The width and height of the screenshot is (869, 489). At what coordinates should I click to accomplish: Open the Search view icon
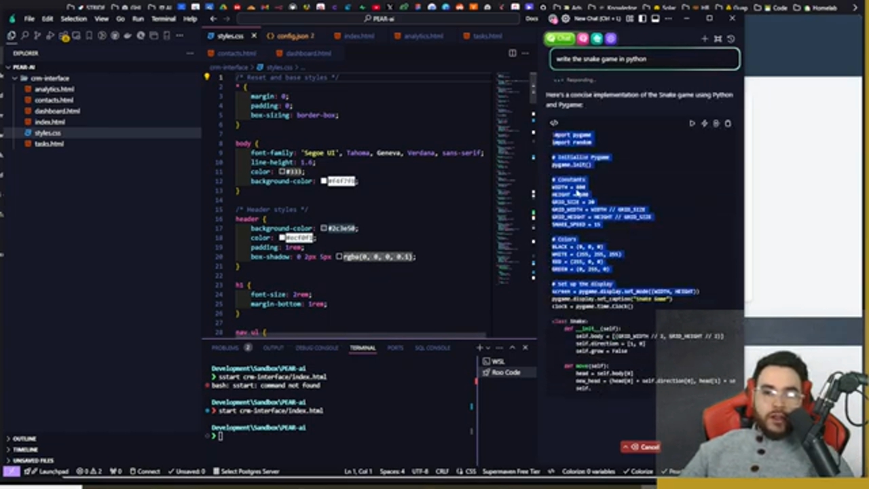click(25, 35)
